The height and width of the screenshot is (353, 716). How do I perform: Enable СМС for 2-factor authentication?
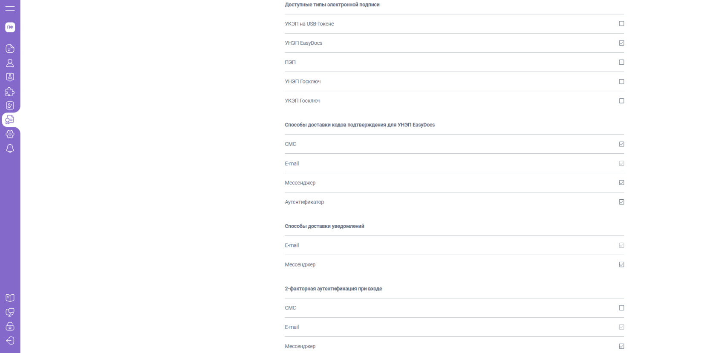(621, 308)
